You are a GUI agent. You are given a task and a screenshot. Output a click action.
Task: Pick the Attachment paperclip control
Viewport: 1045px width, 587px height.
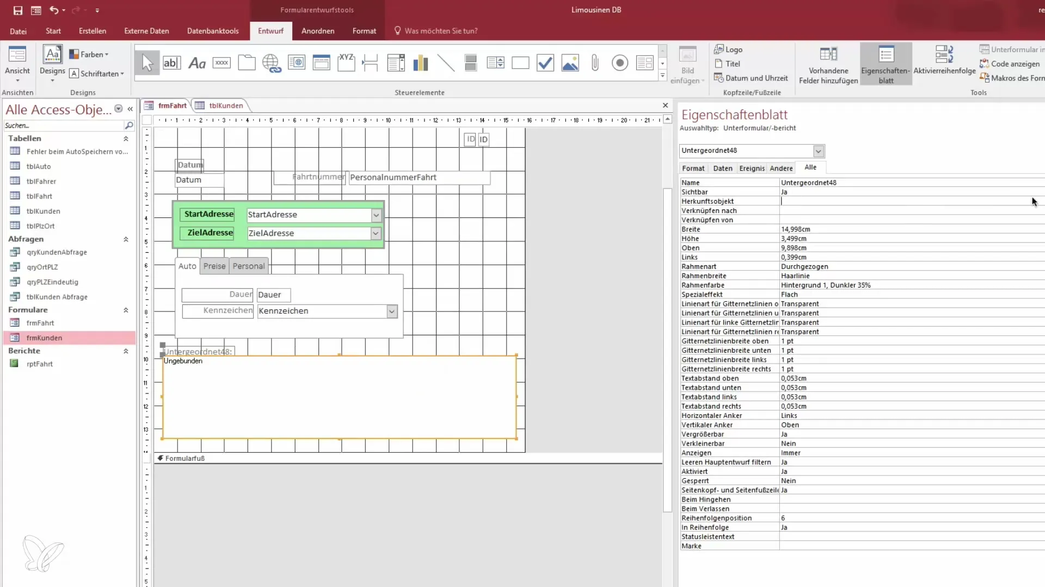point(595,63)
